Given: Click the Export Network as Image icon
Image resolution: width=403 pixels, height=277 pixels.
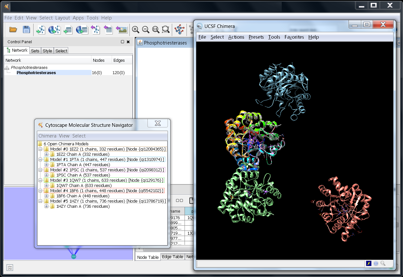Looking at the screenshot, I should click(122, 30).
